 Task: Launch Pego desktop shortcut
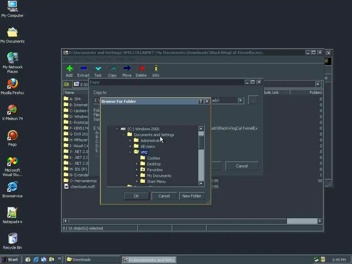click(12, 139)
